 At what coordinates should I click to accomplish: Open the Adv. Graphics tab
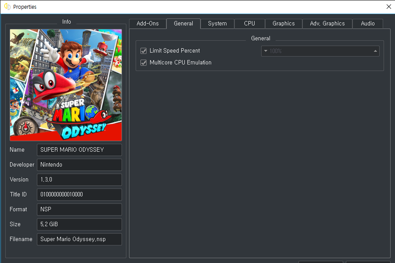(x=327, y=24)
